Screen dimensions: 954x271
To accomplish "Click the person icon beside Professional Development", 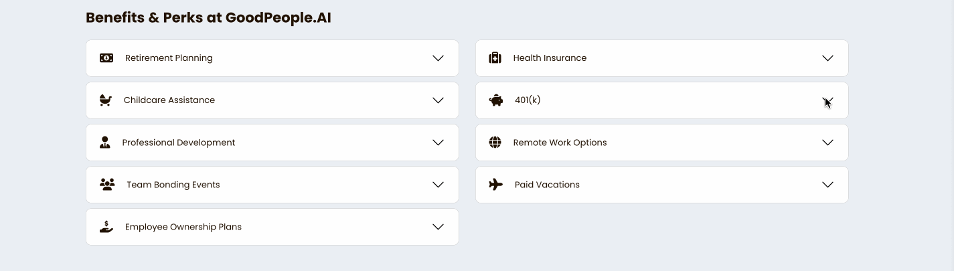I will [x=105, y=143].
